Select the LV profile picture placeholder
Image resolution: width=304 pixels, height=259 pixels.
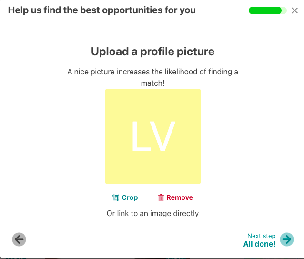click(153, 136)
